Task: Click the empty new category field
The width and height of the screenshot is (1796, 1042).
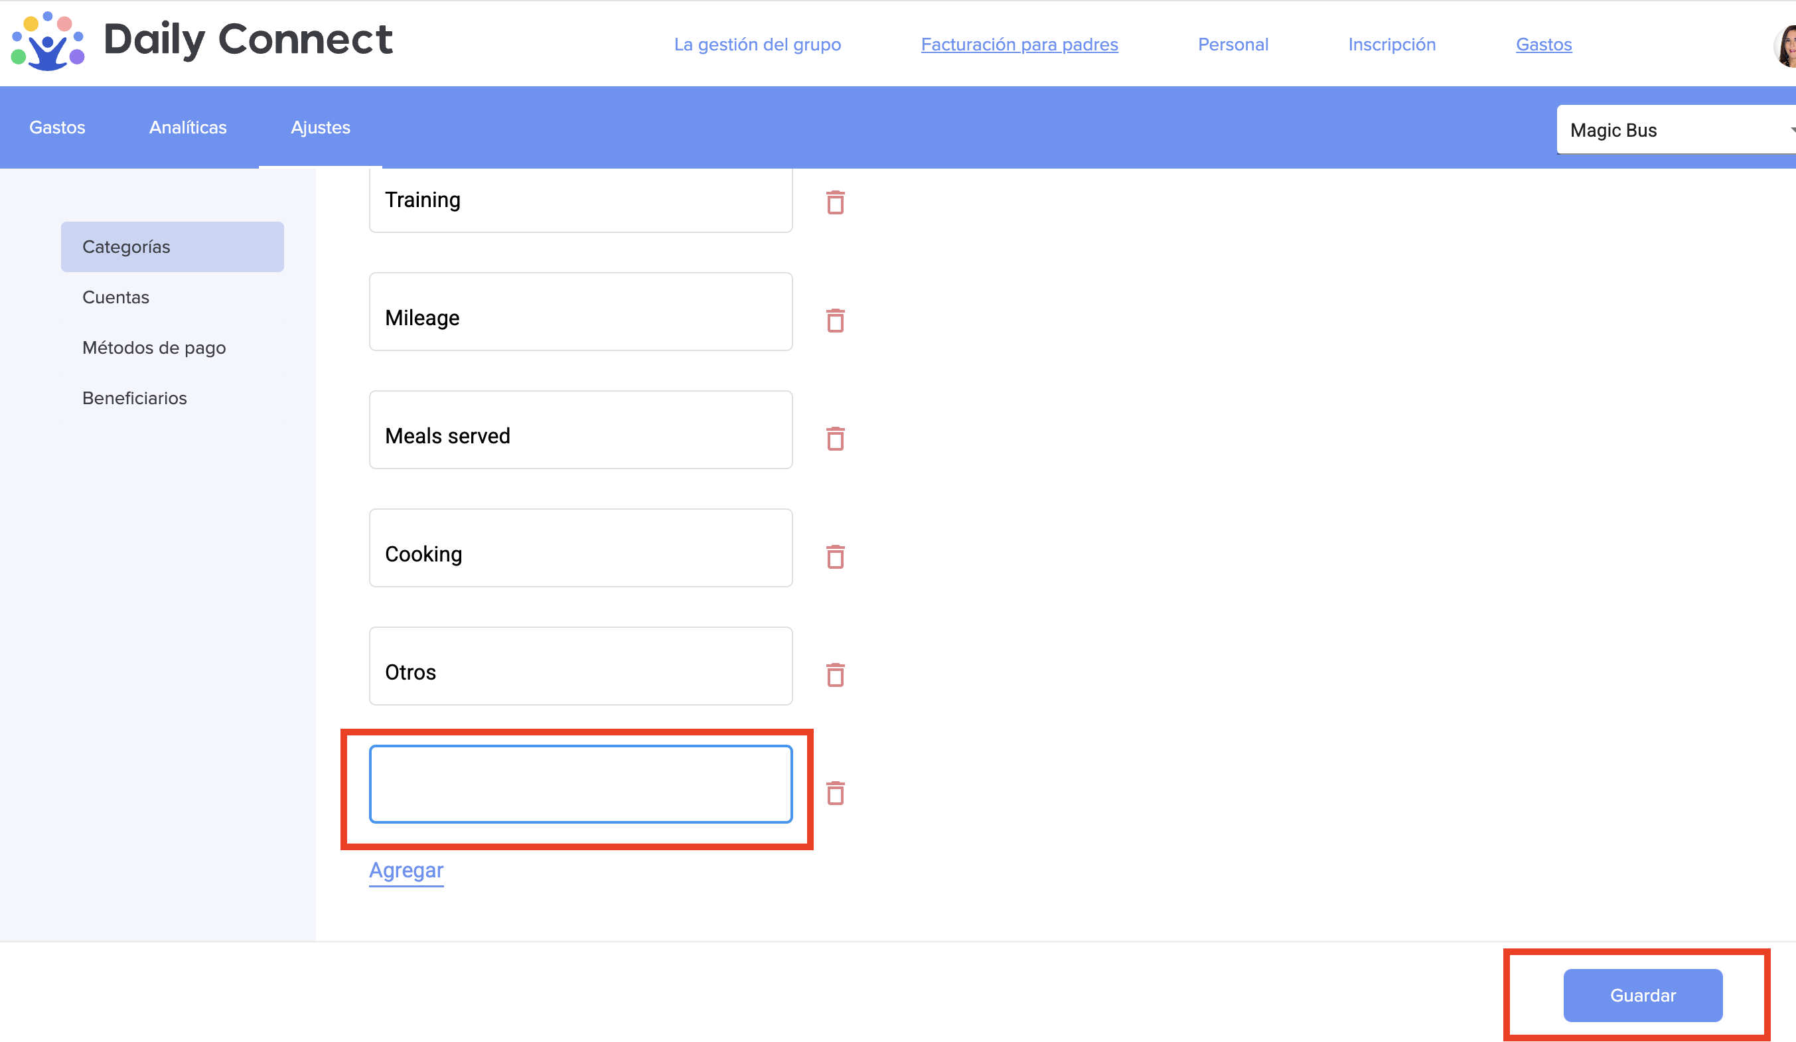Action: (x=580, y=784)
